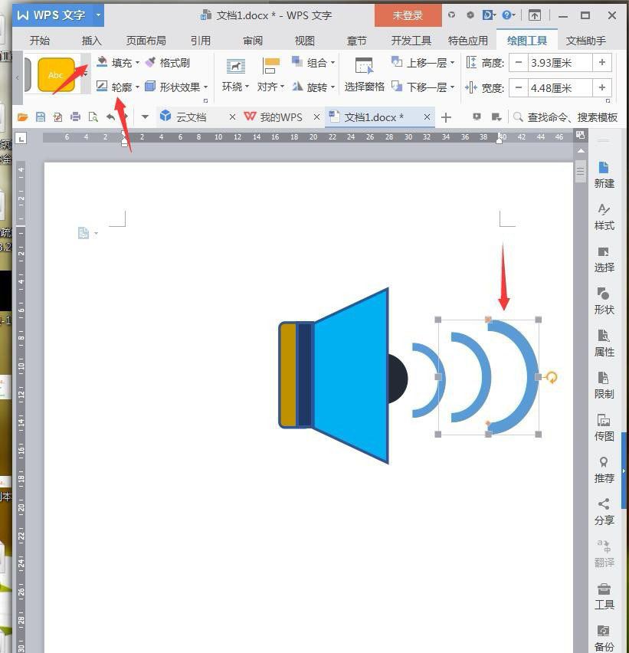Open Properties (属性) in right sidebar
This screenshot has height=653, width=629.
click(x=604, y=343)
